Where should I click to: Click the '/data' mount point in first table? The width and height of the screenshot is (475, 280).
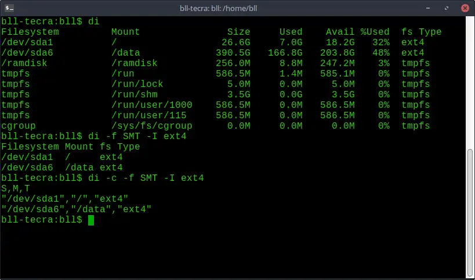point(125,53)
